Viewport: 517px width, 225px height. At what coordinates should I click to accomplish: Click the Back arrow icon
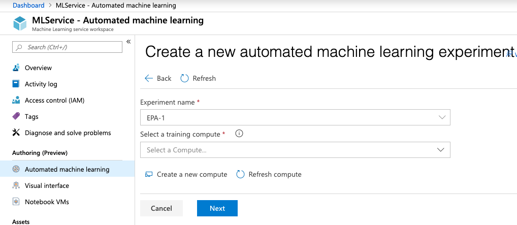tap(149, 78)
